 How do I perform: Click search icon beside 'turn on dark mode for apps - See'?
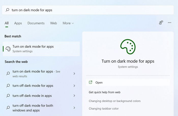(x=8, y=73)
